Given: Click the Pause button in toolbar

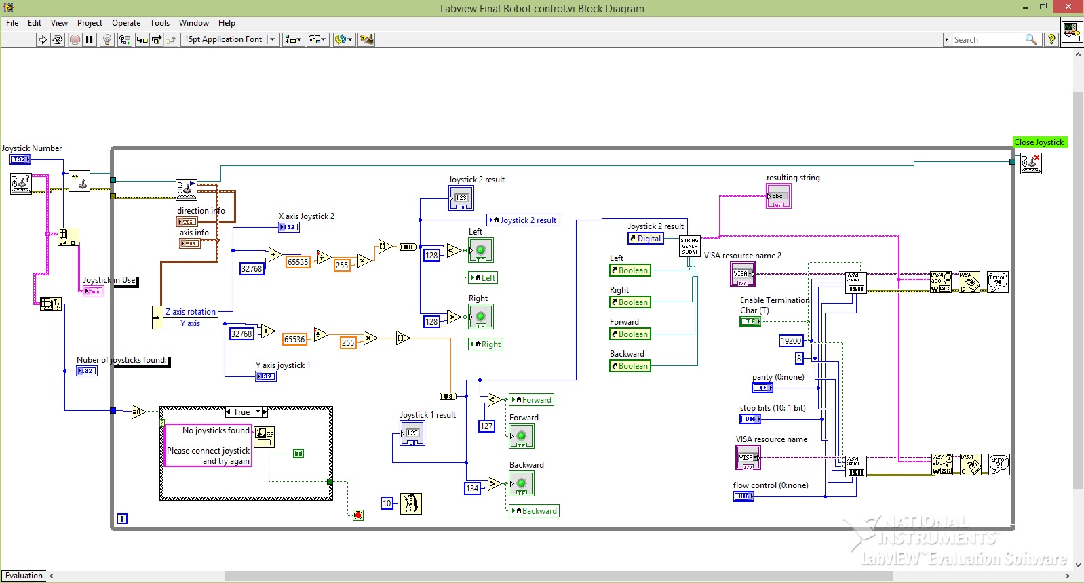Looking at the screenshot, I should point(90,39).
